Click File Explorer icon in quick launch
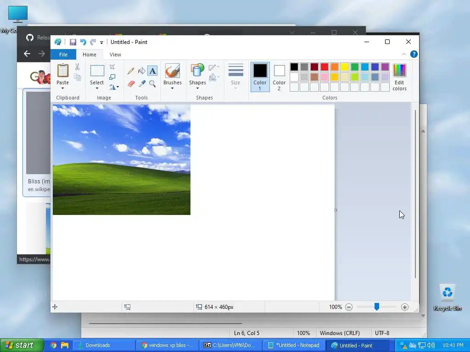Screen dimensions: 470x352 65,345
